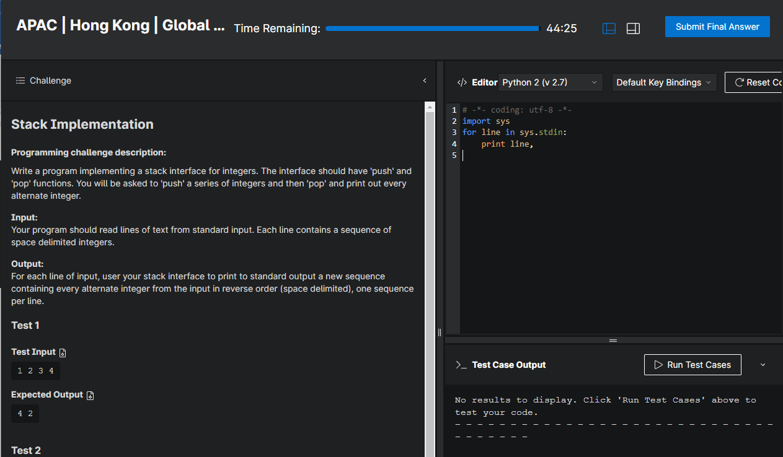Switch to split panel layout icon
783x457 pixels.
click(x=609, y=28)
